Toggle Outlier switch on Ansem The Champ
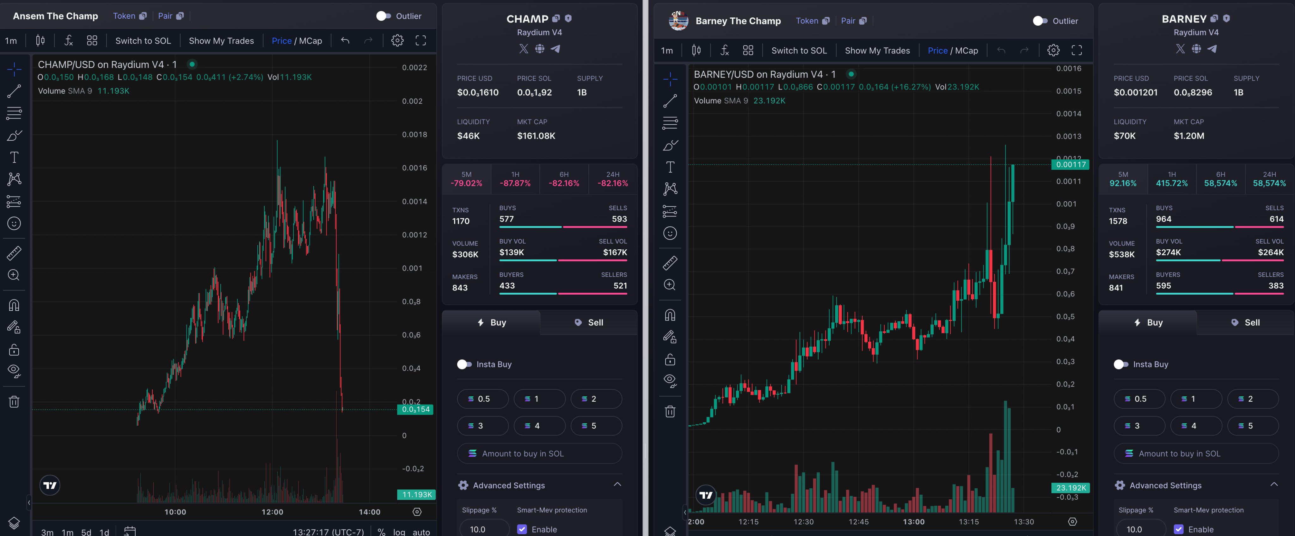 383,16
